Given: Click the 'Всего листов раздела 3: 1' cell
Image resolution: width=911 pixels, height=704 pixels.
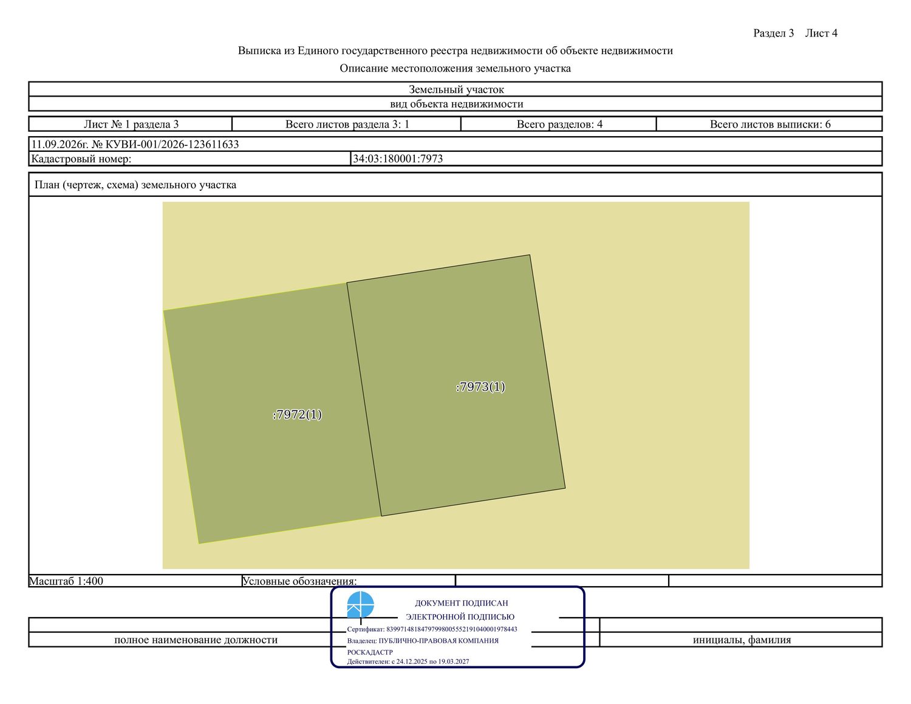Looking at the screenshot, I should [347, 124].
